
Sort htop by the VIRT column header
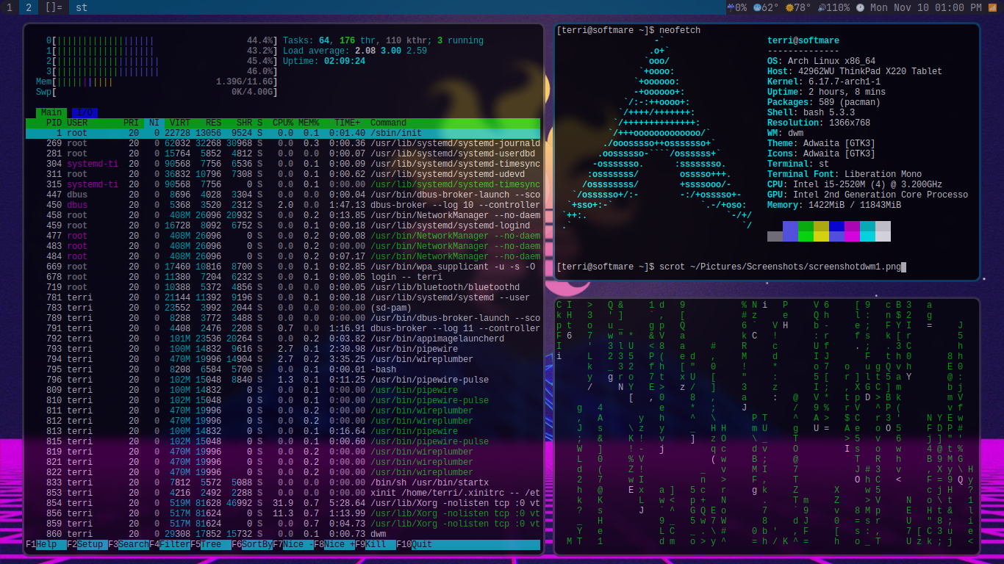point(180,123)
